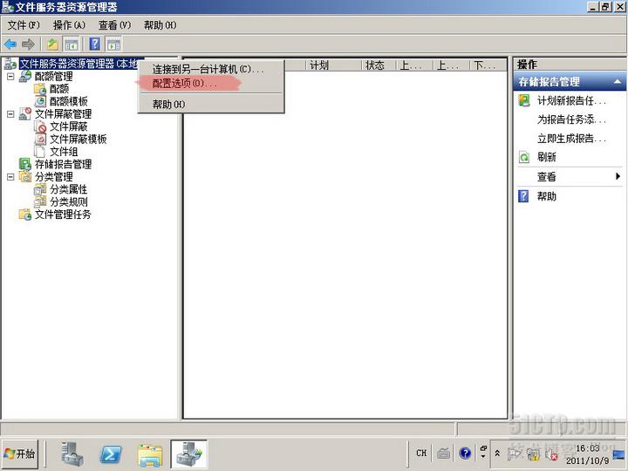Select 文件组 in the tree

tap(64, 152)
